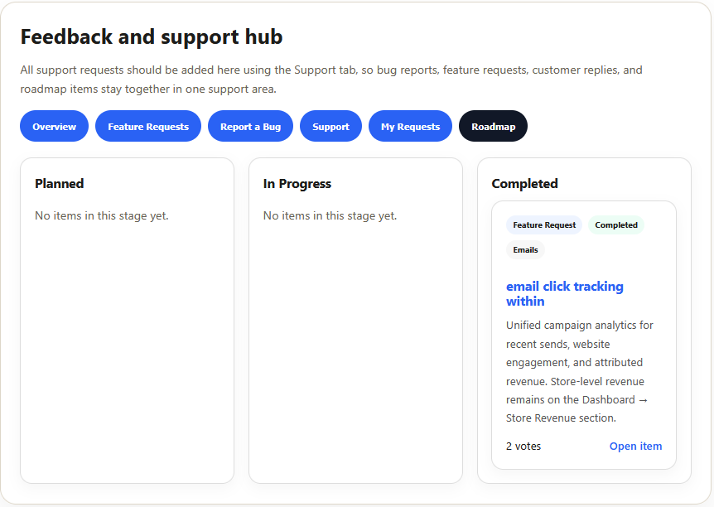
Task: Open the Overview tab
Action: 54,126
